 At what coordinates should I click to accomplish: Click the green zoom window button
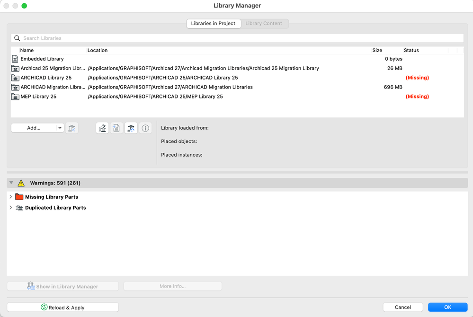pyautogui.click(x=24, y=6)
